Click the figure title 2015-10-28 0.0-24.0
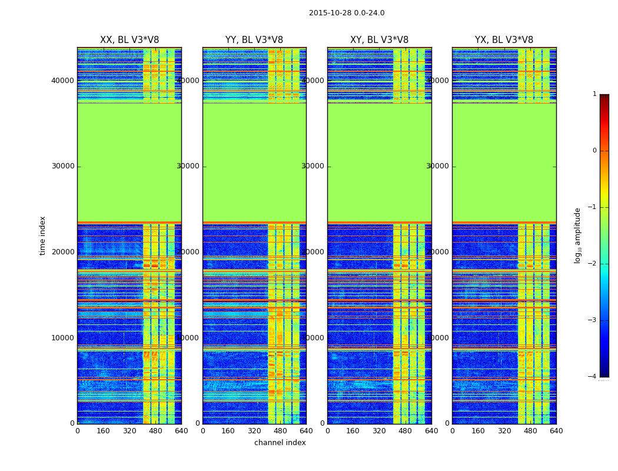Screen dimensions: 618x471 point(347,13)
